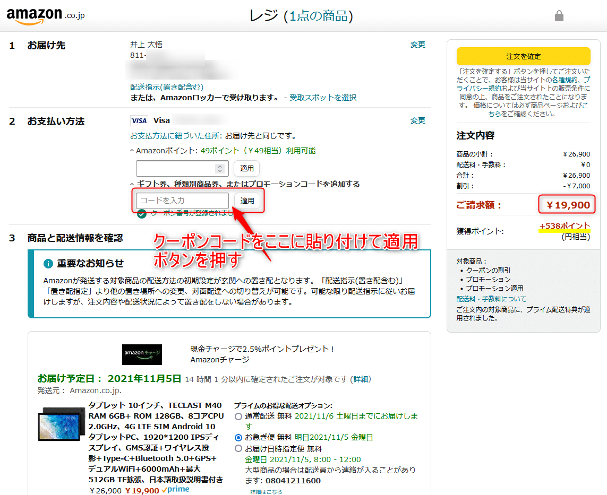Viewport: 607px width, 495px height.
Task: Select the 通常配送 無料 delivery option
Action: point(238,416)
